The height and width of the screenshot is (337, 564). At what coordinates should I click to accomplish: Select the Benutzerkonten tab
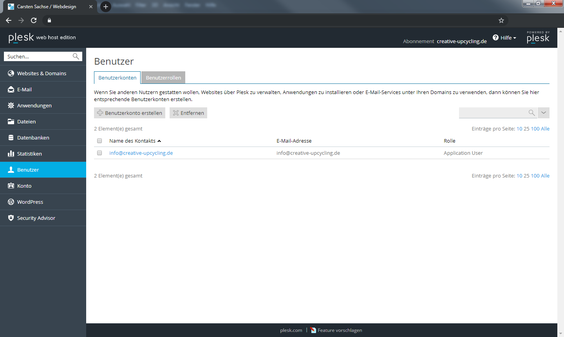[x=117, y=78]
